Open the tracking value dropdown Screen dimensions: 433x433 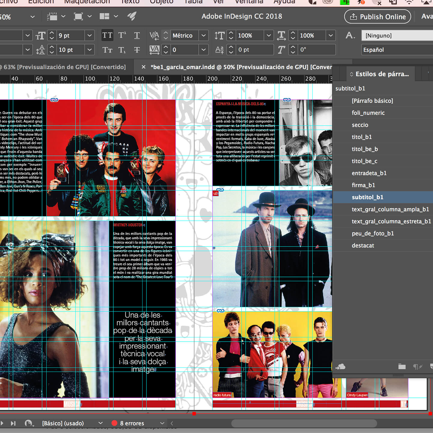click(x=204, y=50)
